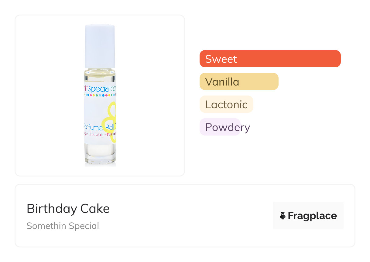
Task: Select the Lactonic accord bar
Action: click(226, 104)
